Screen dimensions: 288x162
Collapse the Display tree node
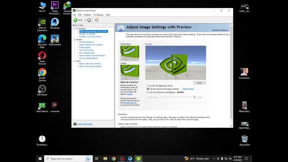74,40
